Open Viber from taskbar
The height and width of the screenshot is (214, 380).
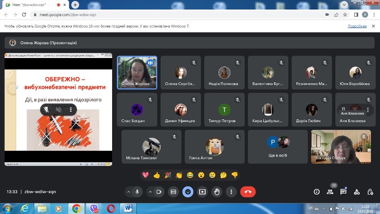[x=94, y=209]
